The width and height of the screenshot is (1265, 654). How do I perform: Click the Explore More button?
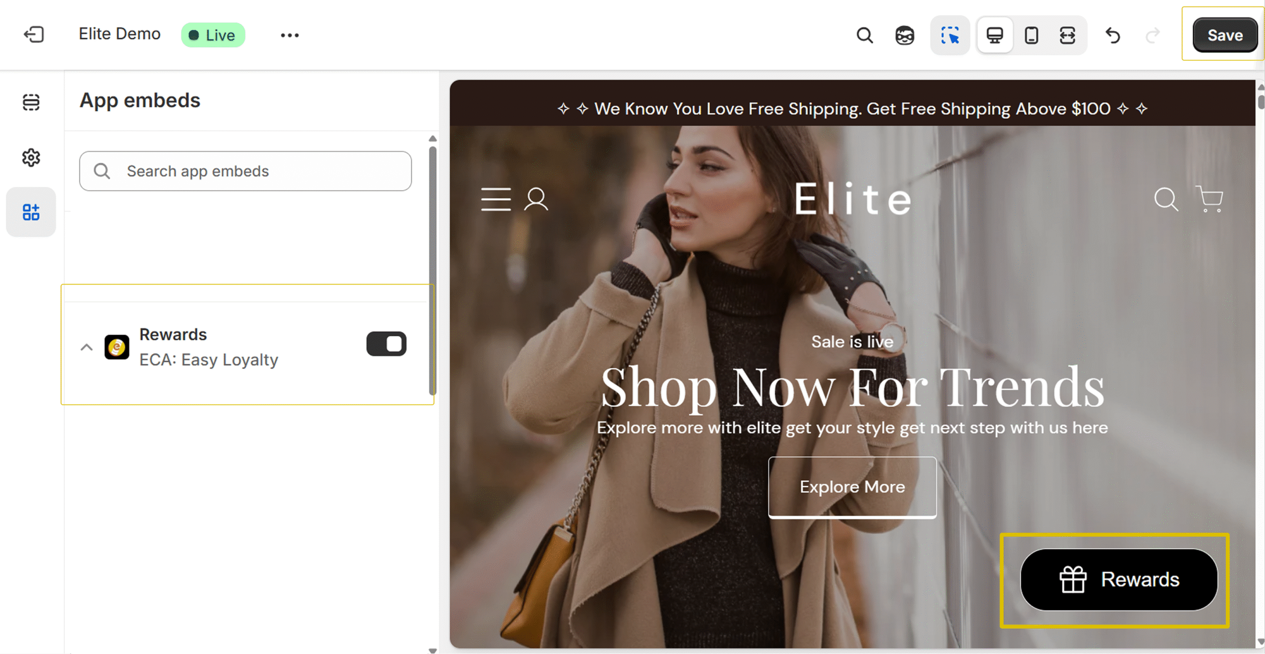tap(852, 487)
